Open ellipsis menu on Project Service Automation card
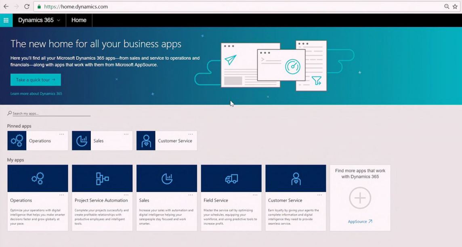Screen dimensions: 462x247 pyautogui.click(x=126, y=195)
